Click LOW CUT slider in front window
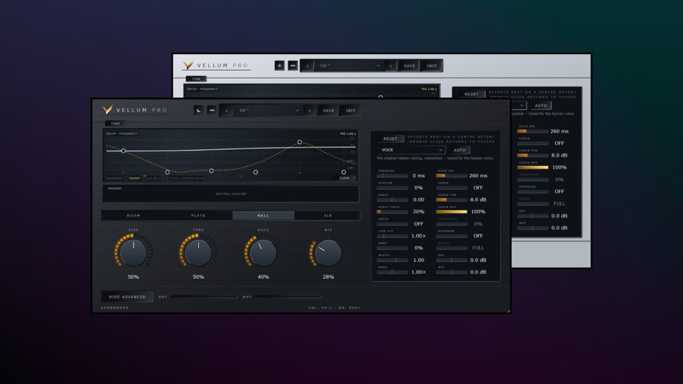The width and height of the screenshot is (683, 384). tap(392, 236)
